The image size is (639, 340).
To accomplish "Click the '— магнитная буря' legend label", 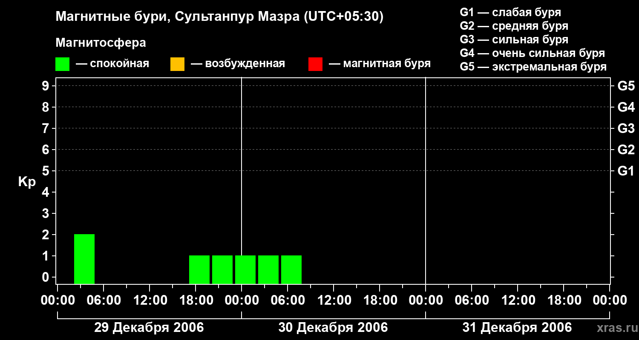I will (380, 64).
